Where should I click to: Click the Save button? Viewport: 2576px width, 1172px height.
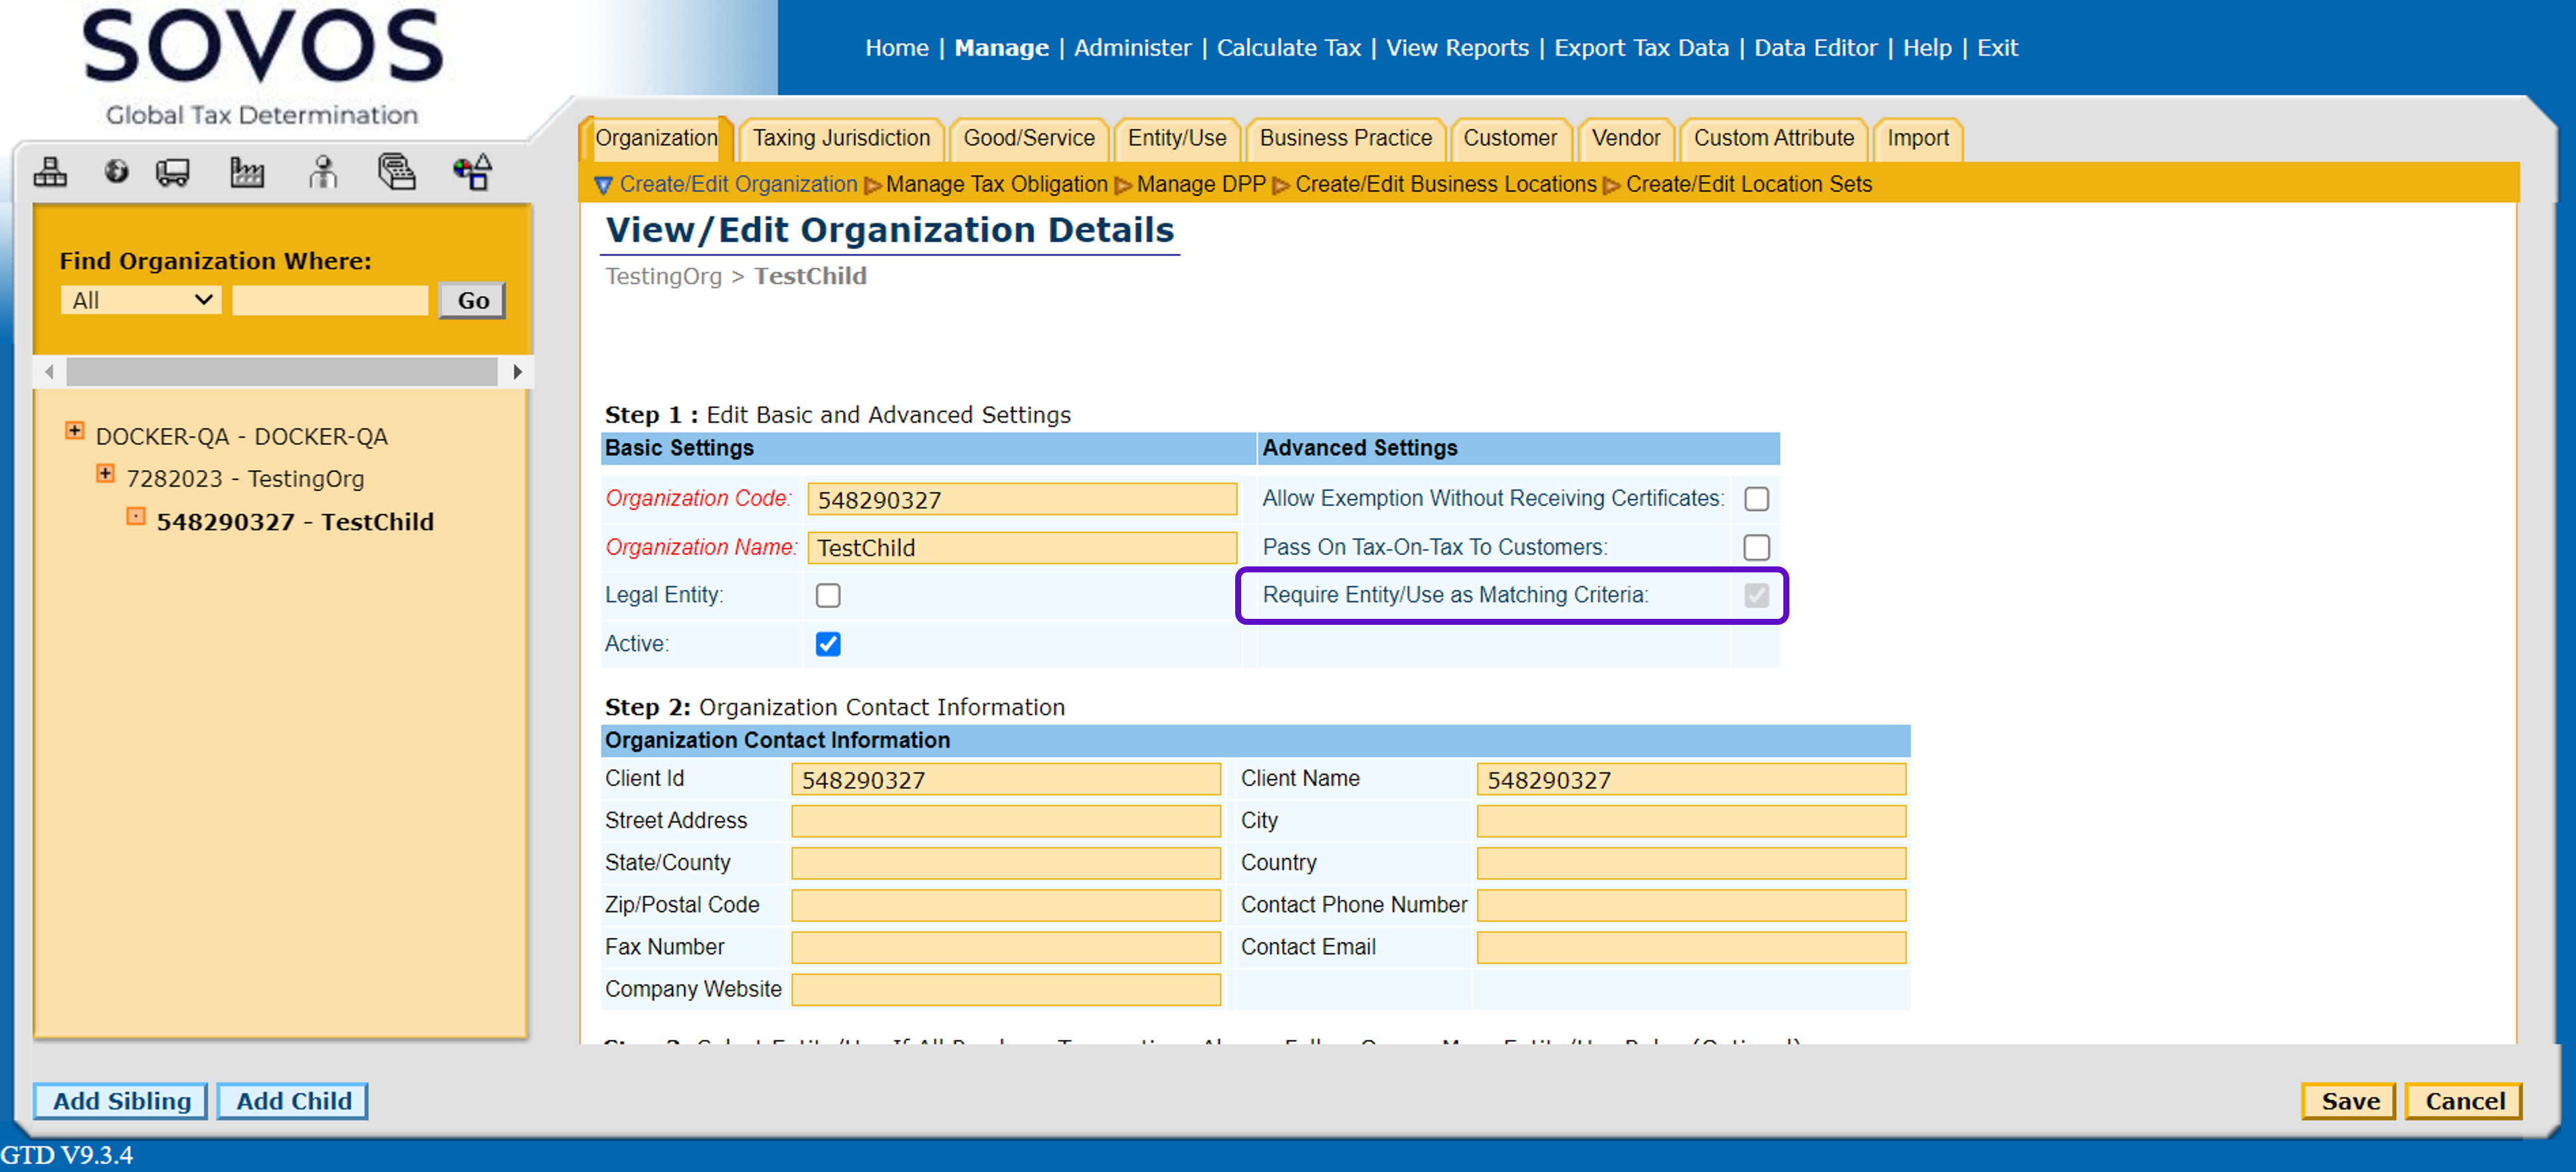2348,1100
